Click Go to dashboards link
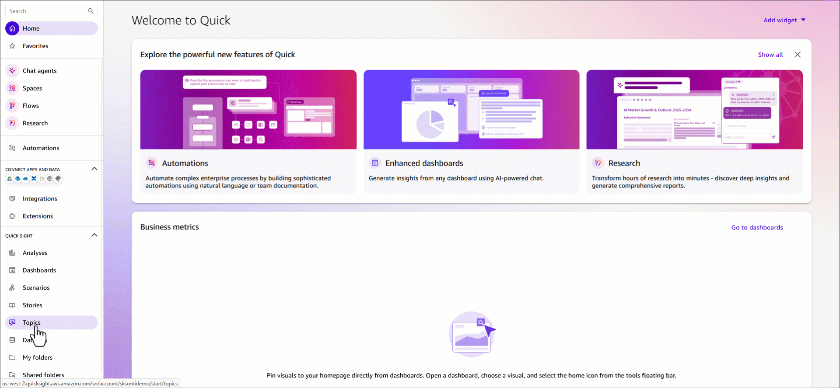Viewport: 840px width, 388px height. (757, 228)
